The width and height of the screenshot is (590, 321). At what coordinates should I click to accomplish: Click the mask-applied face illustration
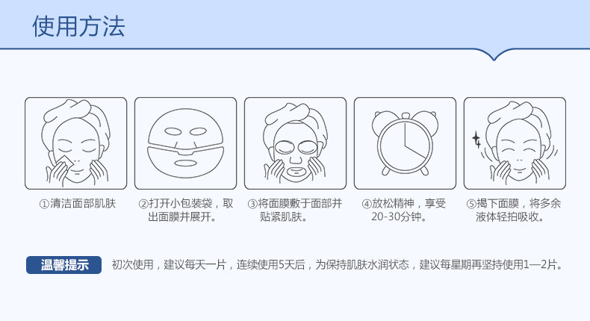pyautogui.click(x=296, y=143)
